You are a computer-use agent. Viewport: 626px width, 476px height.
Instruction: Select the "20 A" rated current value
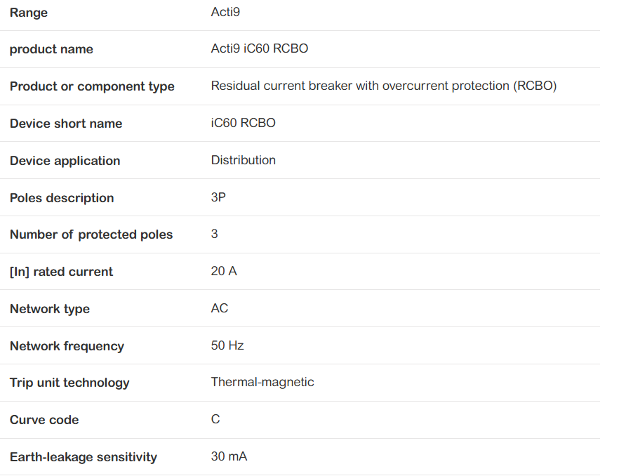(x=224, y=271)
